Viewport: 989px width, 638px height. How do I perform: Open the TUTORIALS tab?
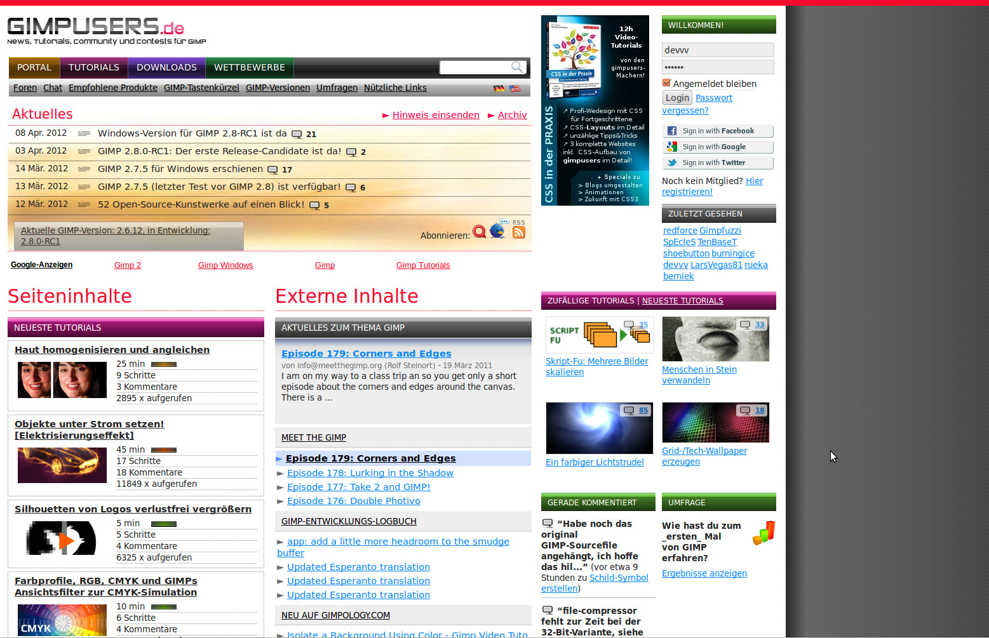(94, 67)
